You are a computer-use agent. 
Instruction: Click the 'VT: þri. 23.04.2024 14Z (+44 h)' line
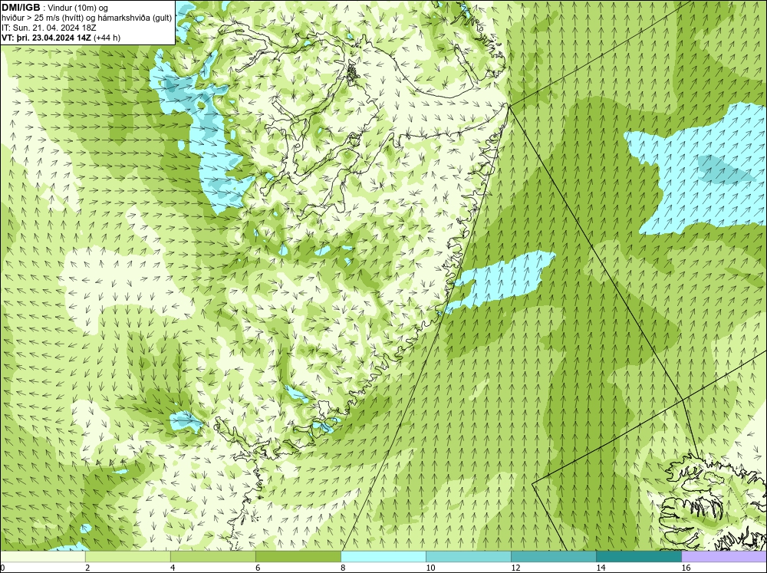[x=61, y=38]
